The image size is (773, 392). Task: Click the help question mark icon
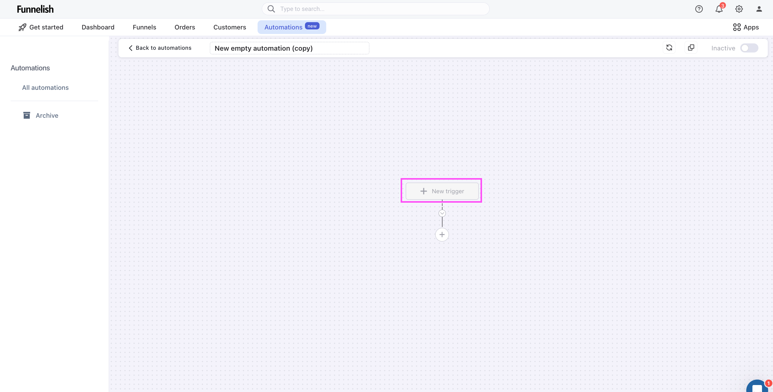pyautogui.click(x=699, y=9)
